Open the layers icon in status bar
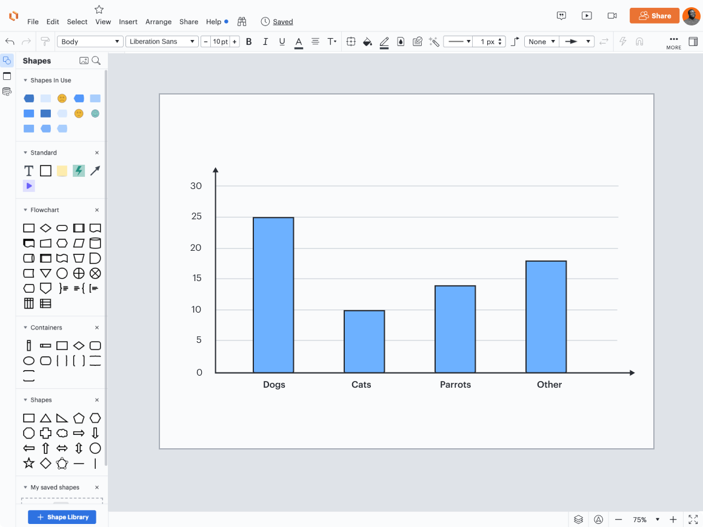703x527 pixels. click(x=578, y=519)
